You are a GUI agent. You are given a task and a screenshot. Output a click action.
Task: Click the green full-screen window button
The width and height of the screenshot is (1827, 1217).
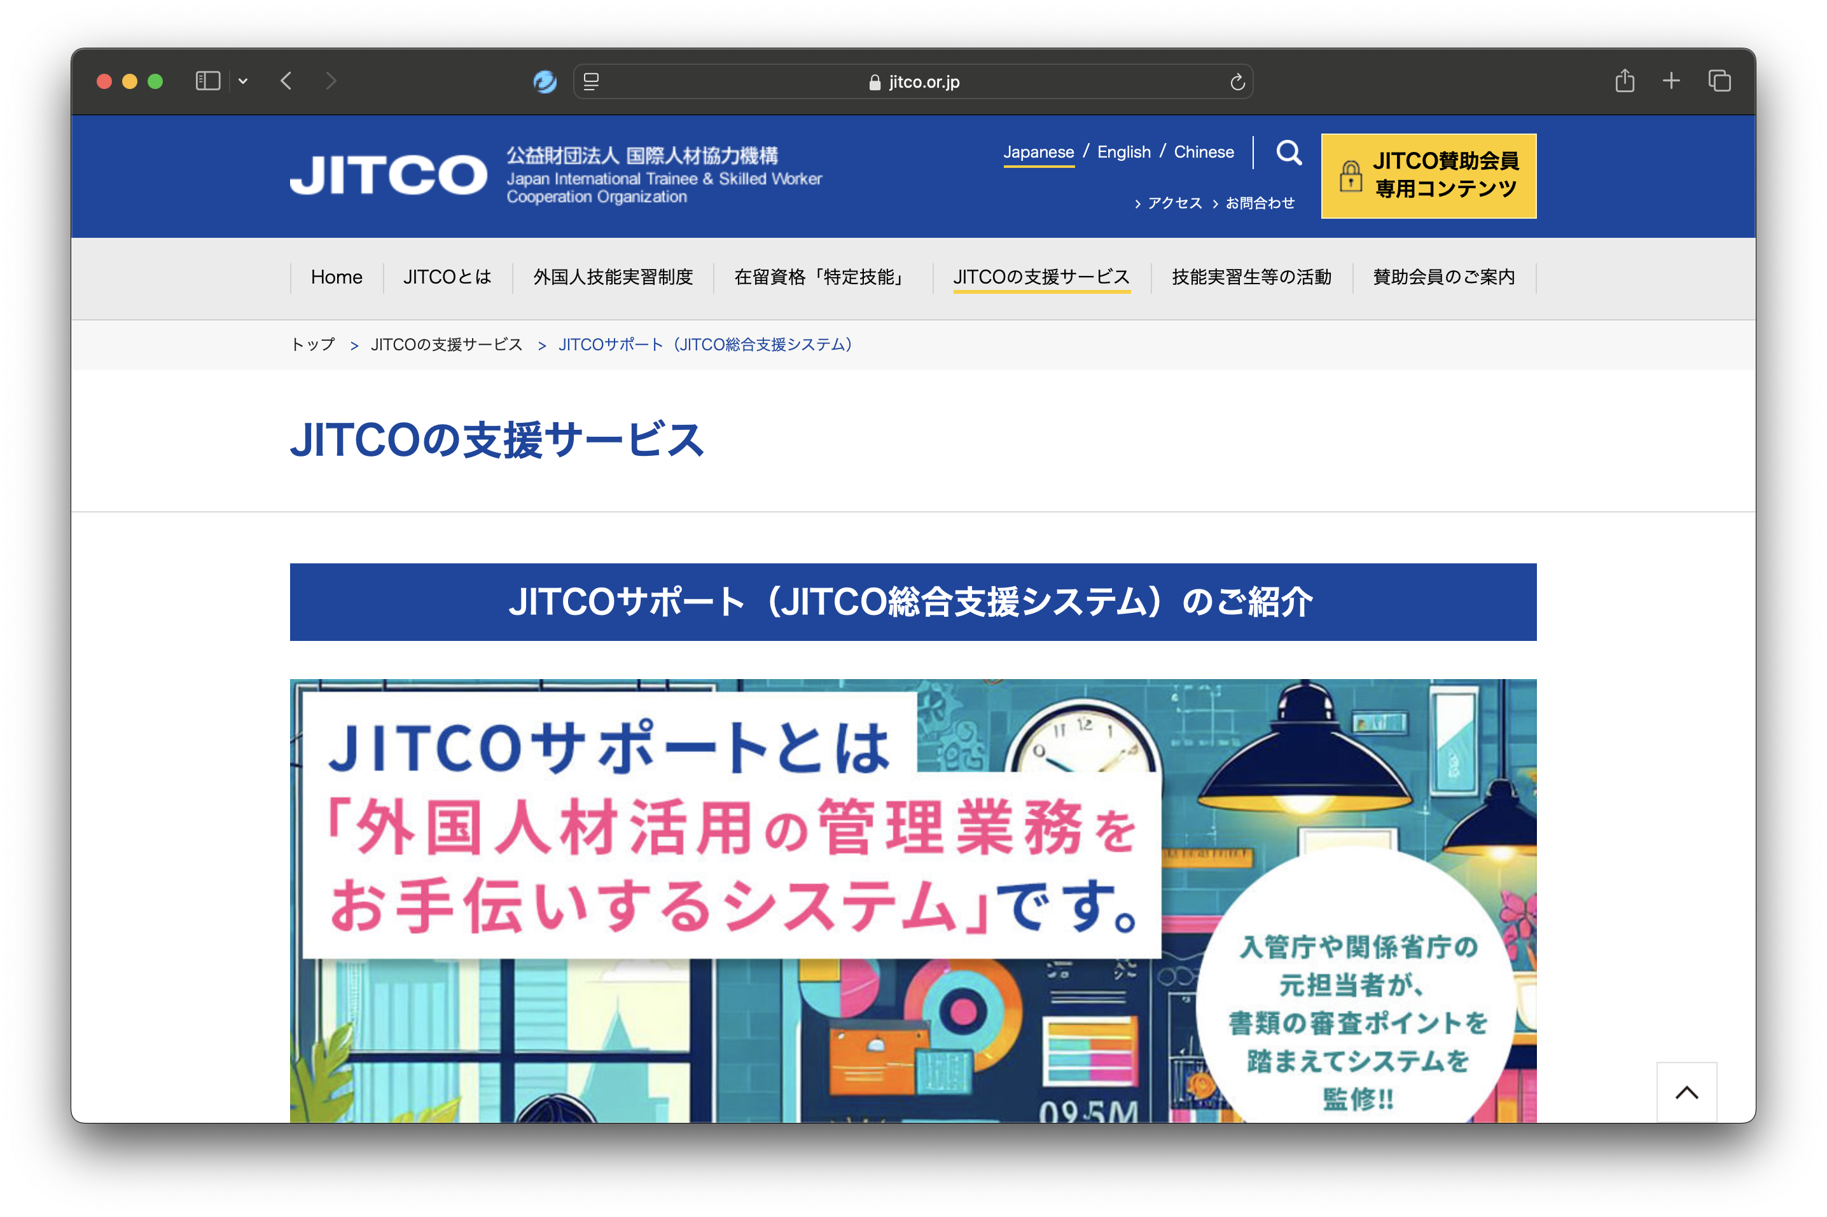pos(155,81)
